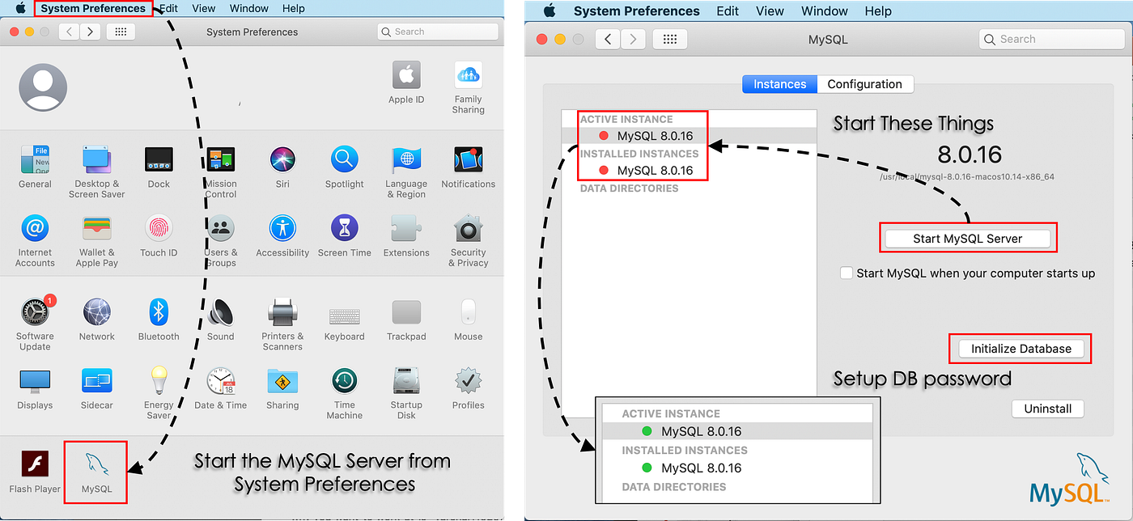
Task: Switch to the Configuration tab
Action: click(864, 84)
